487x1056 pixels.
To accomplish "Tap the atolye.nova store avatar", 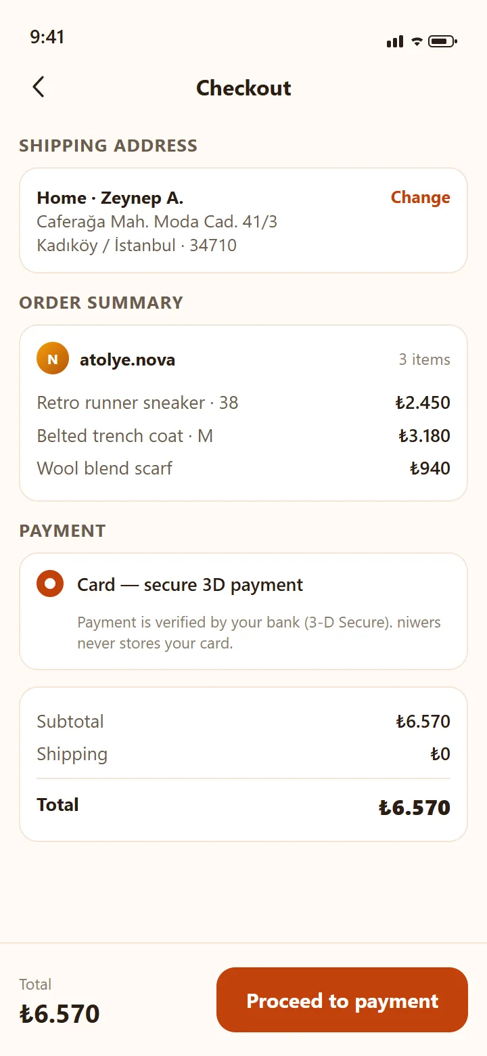I will point(53,359).
